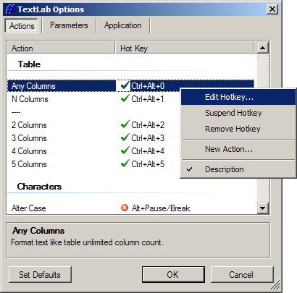Click the Set Defaults button

coord(40,274)
